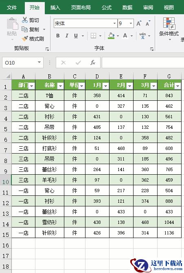Click the Increase Font Size icon

(139, 23)
